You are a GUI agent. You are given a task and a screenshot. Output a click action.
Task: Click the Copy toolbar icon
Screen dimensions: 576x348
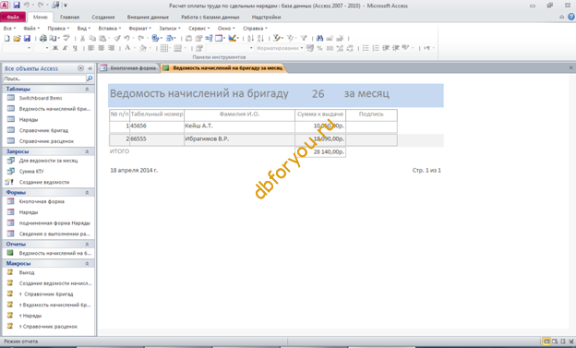[x=92, y=38]
